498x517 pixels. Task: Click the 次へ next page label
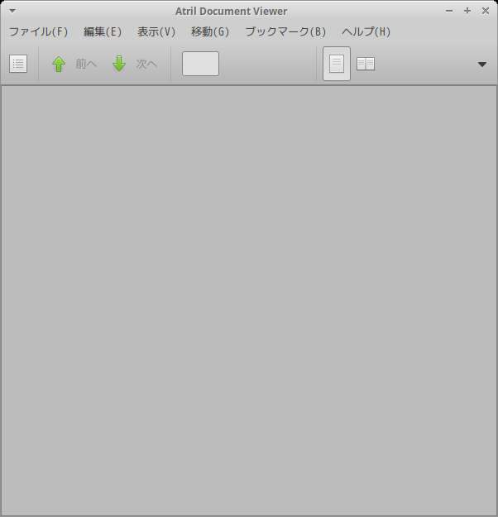[146, 64]
